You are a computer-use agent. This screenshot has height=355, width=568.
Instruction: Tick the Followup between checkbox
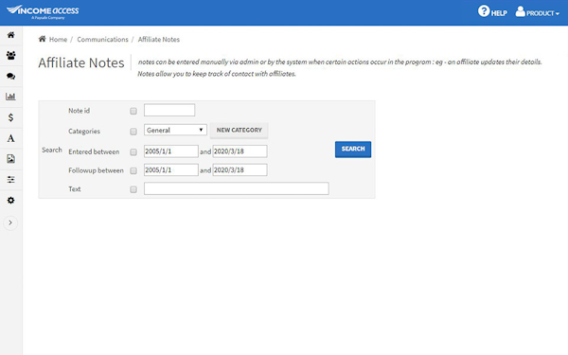[x=133, y=170]
